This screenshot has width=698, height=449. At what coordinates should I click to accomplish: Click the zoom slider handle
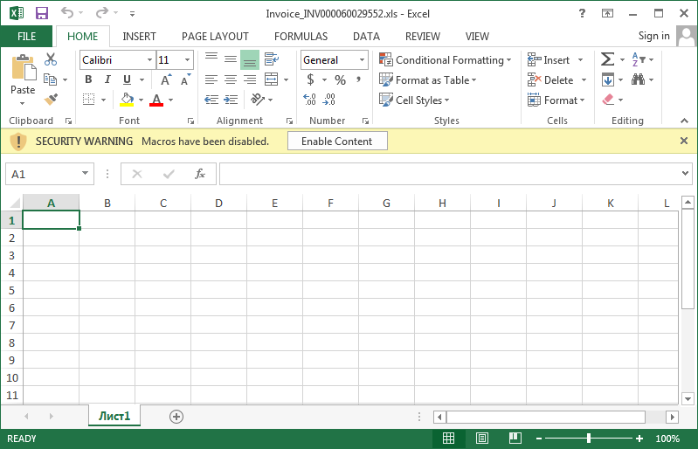coord(589,439)
